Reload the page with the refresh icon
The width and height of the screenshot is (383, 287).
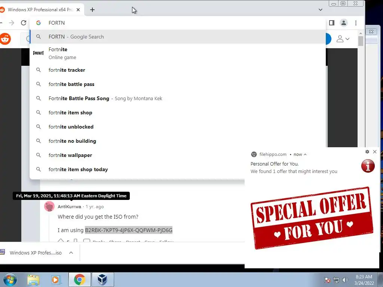point(24,23)
